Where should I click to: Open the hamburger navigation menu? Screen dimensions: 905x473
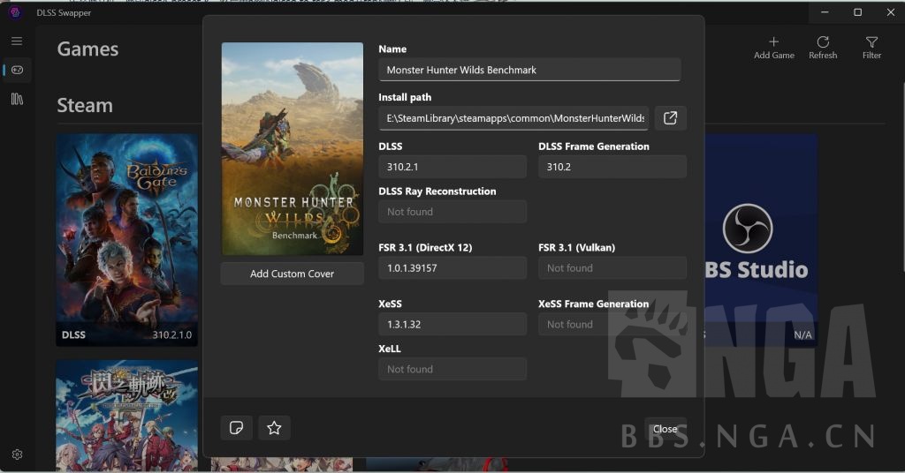tap(17, 41)
